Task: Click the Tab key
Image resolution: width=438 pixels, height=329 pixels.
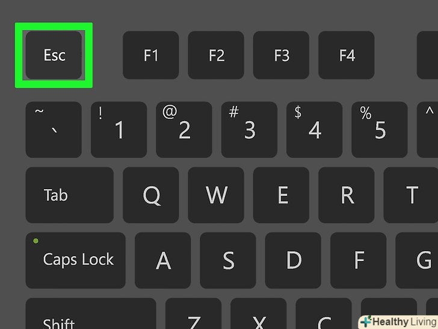Action: pyautogui.click(x=70, y=195)
